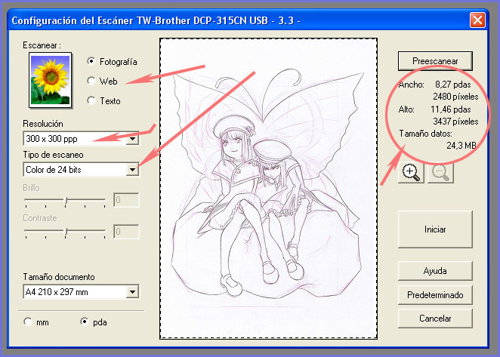
Task: Click the Preescanear button
Action: pos(435,61)
